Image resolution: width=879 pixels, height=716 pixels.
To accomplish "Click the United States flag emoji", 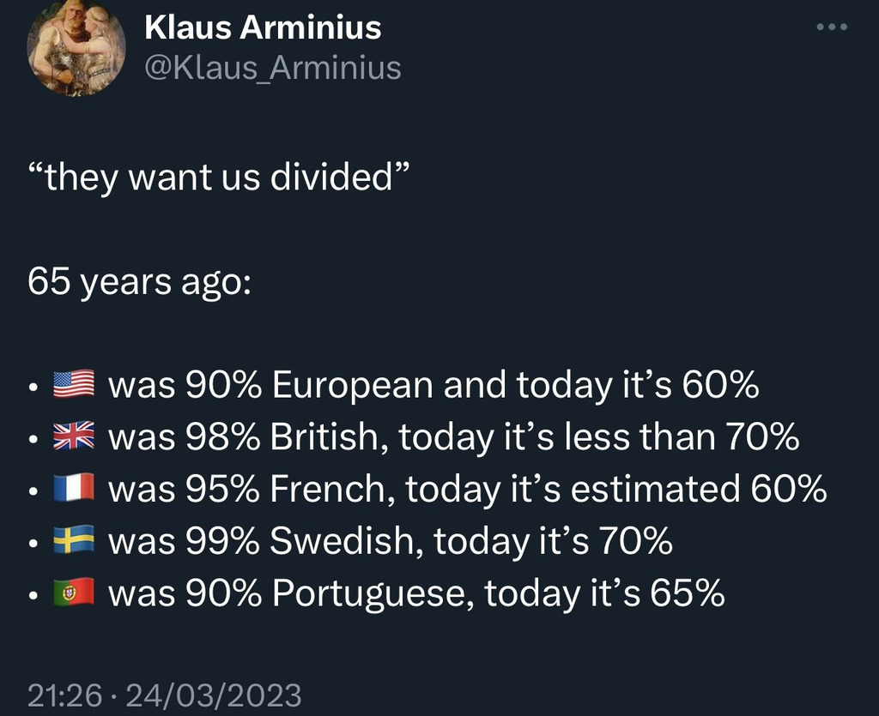I will (x=74, y=385).
